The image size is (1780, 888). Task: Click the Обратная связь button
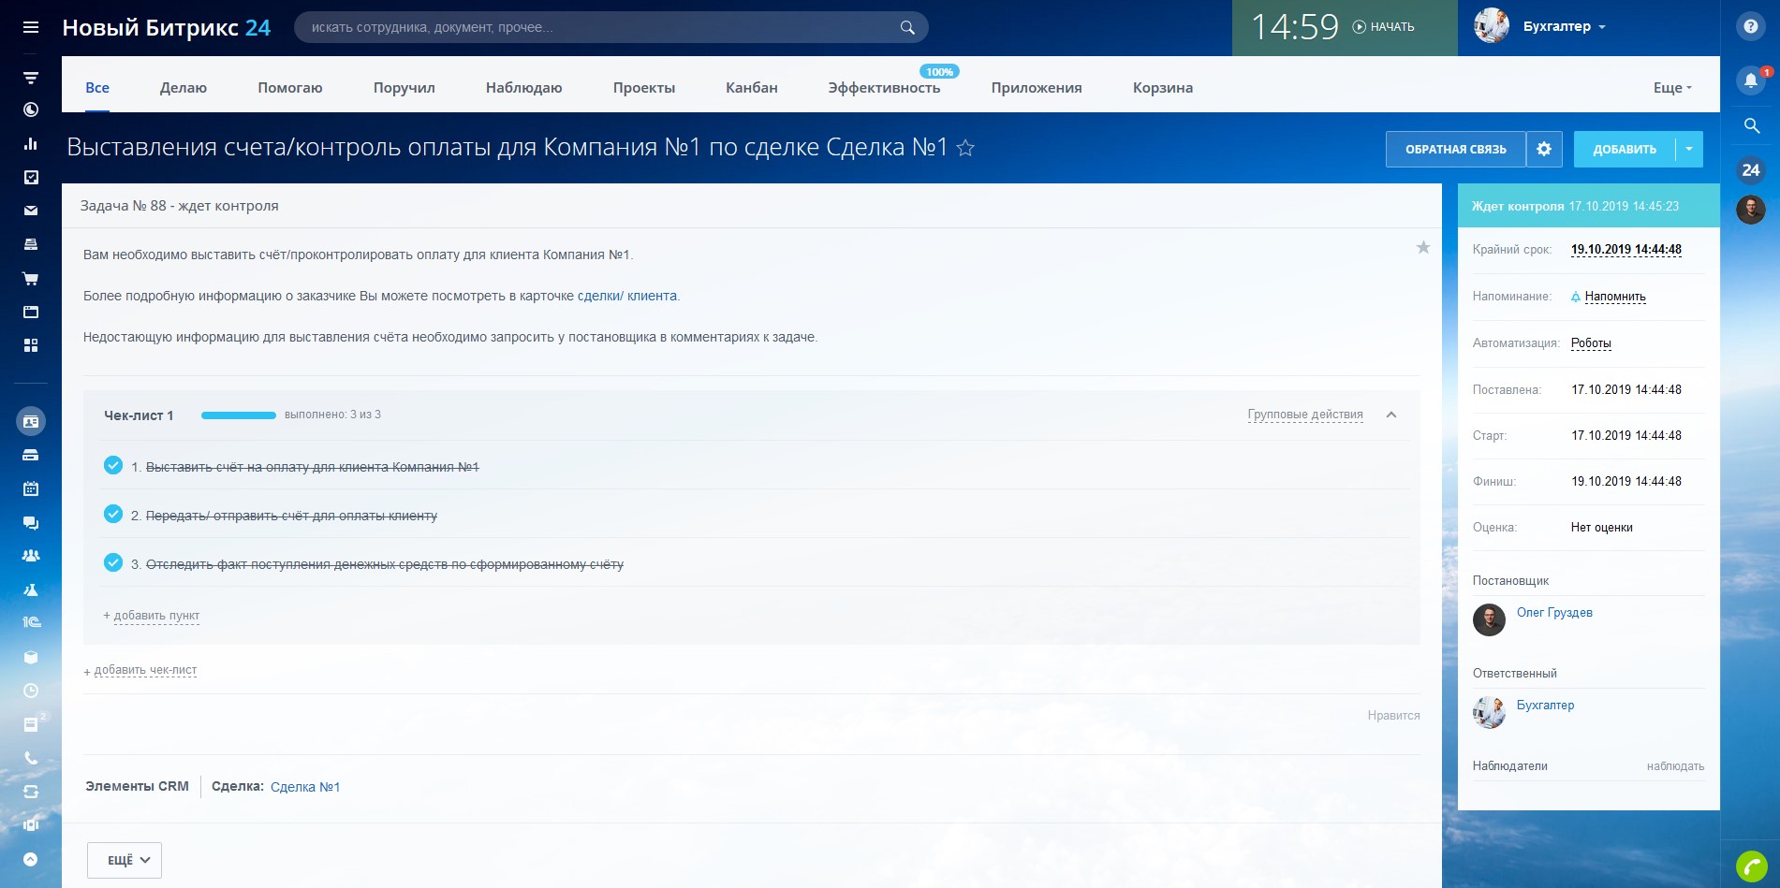point(1455,149)
